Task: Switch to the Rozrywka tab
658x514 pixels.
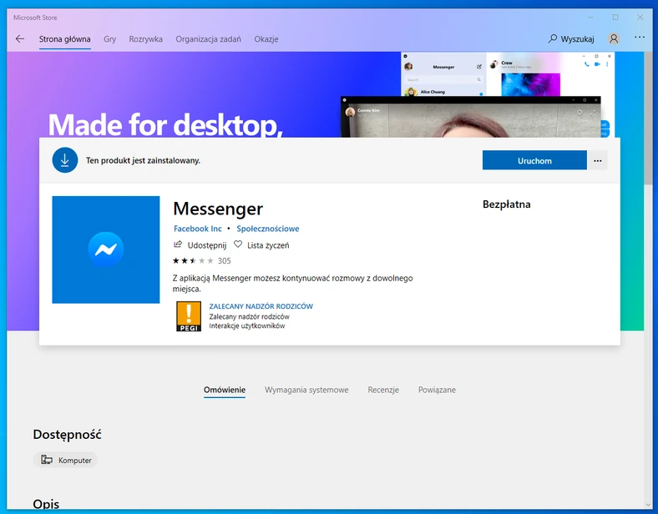Action: pos(146,39)
